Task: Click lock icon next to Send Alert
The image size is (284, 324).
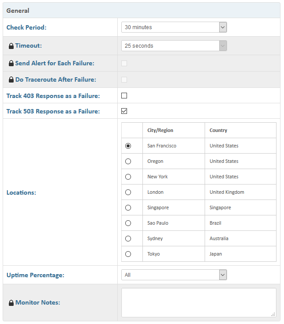Action: pos(11,63)
